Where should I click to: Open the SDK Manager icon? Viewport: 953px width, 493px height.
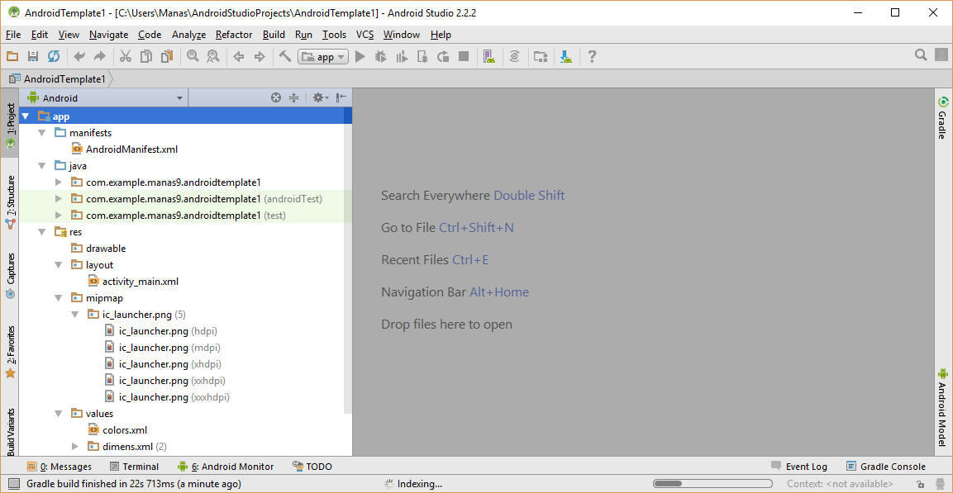click(x=566, y=56)
